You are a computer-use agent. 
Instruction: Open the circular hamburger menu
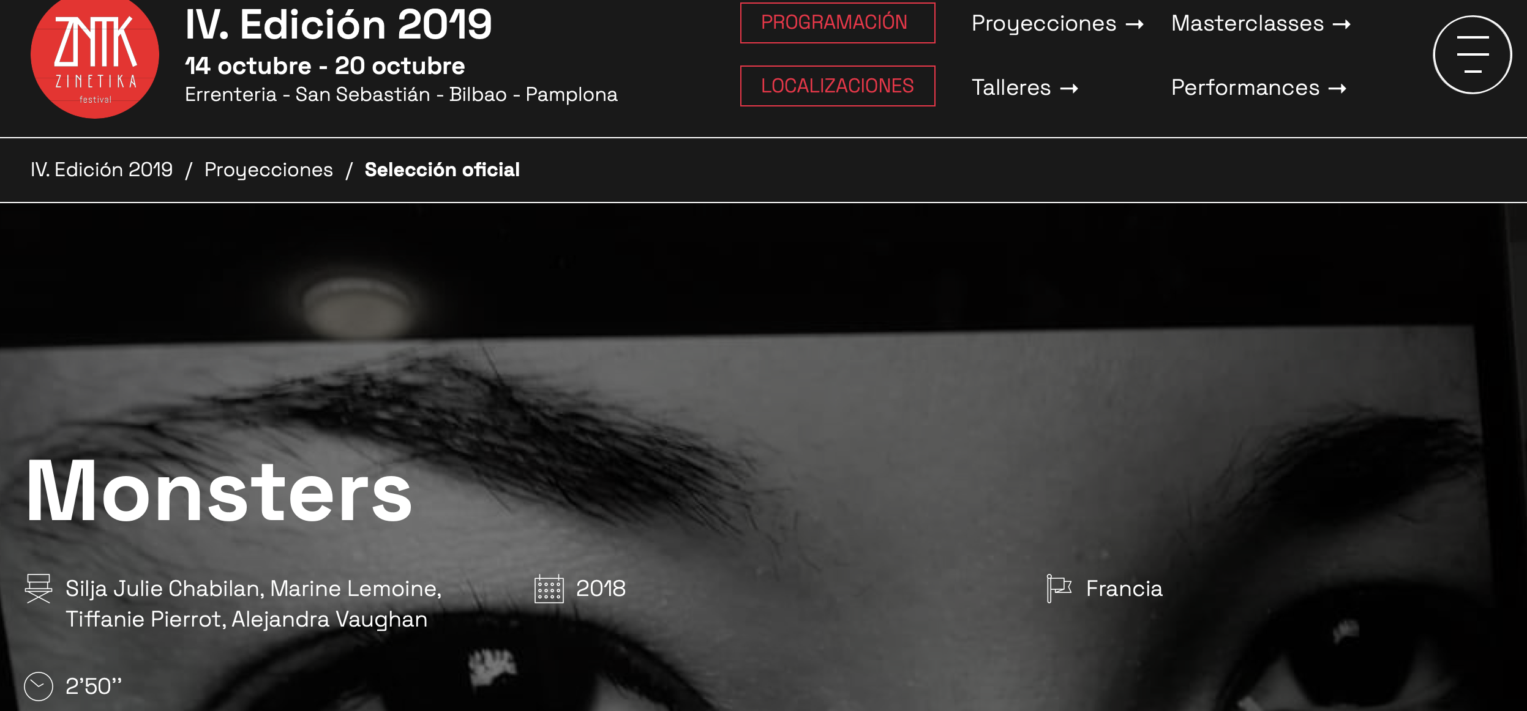point(1472,54)
